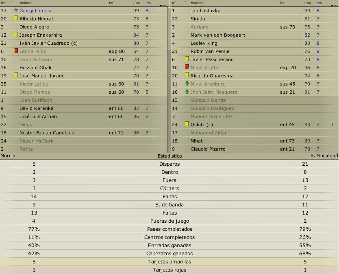This screenshot has width=339, height=274.
Task: Select Jan Lastuvka row
Action: 254,11
